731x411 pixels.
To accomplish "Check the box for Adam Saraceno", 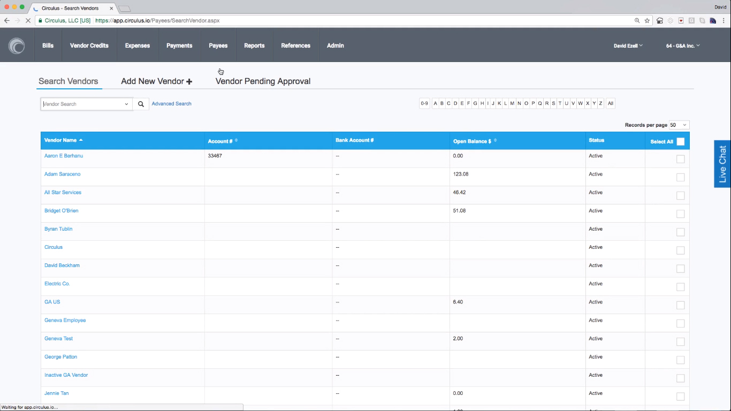I will point(681,177).
